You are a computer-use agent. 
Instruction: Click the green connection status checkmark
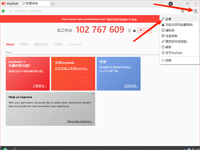point(3,11)
